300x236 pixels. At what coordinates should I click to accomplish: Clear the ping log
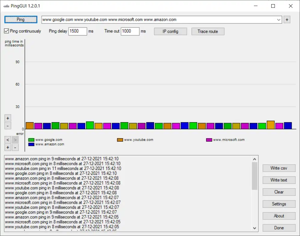[279, 192]
